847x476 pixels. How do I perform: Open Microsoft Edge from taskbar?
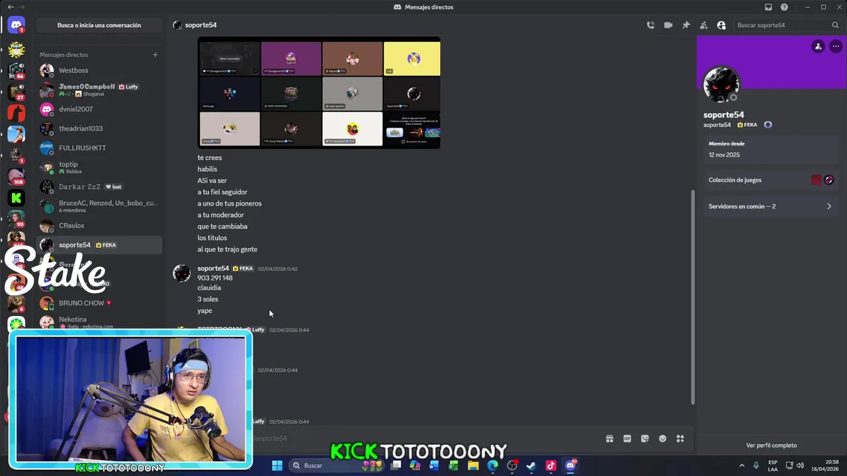click(492, 465)
